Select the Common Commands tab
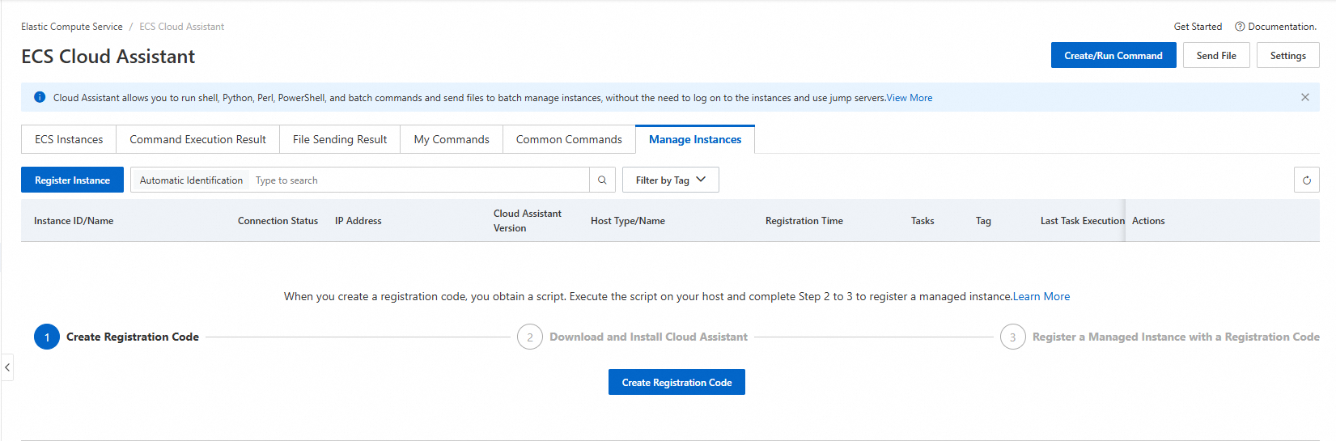Viewport: 1336px width, 441px height. pyautogui.click(x=569, y=139)
